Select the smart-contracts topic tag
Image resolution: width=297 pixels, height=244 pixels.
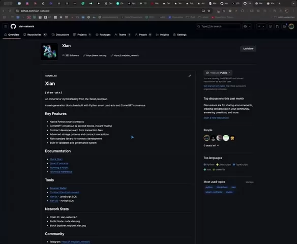pyautogui.click(x=214, y=192)
